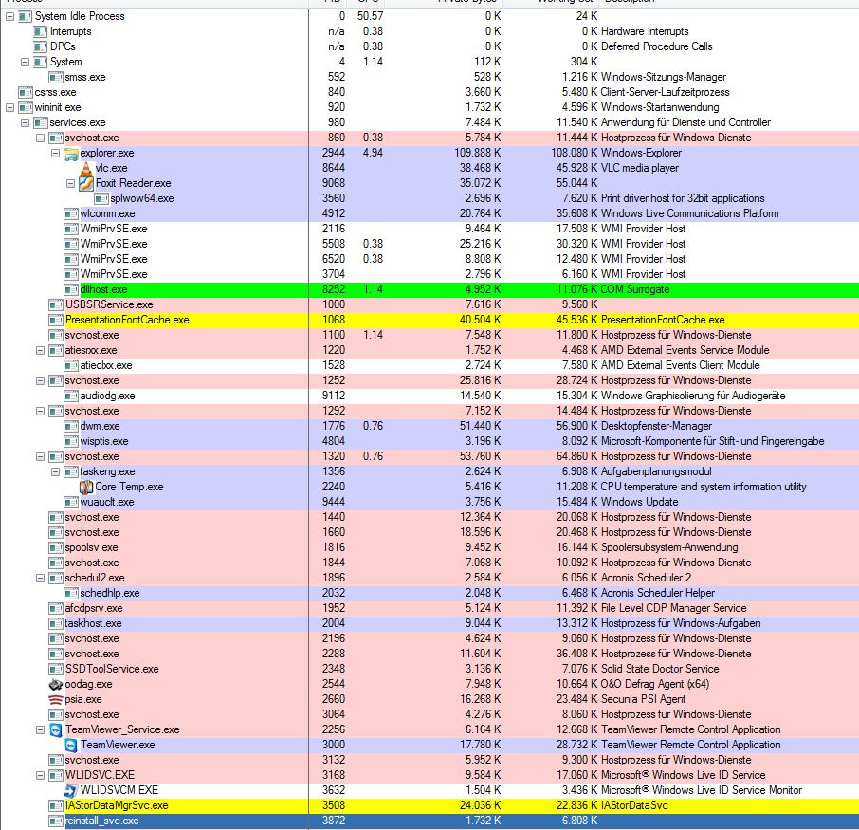Click the 'Acronis Scheduler 2' description

tap(646, 578)
